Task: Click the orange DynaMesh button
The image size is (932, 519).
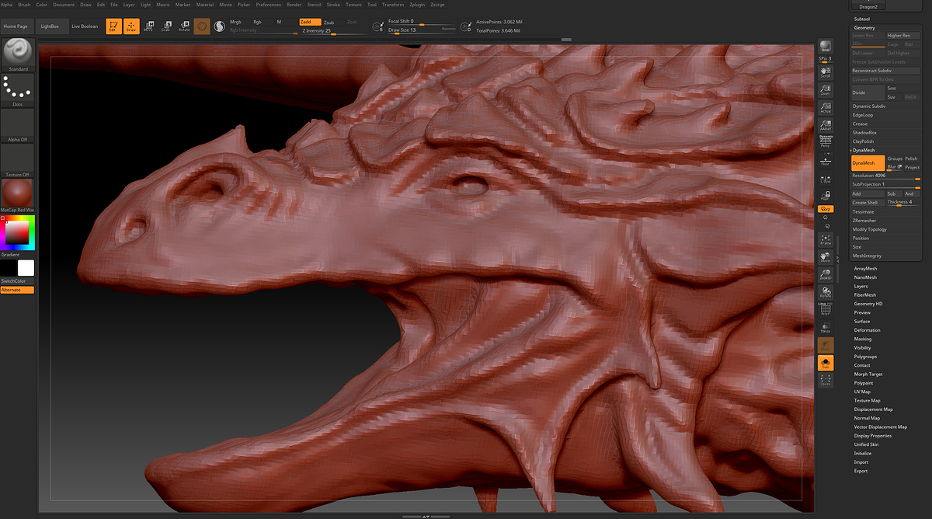Action: [868, 163]
